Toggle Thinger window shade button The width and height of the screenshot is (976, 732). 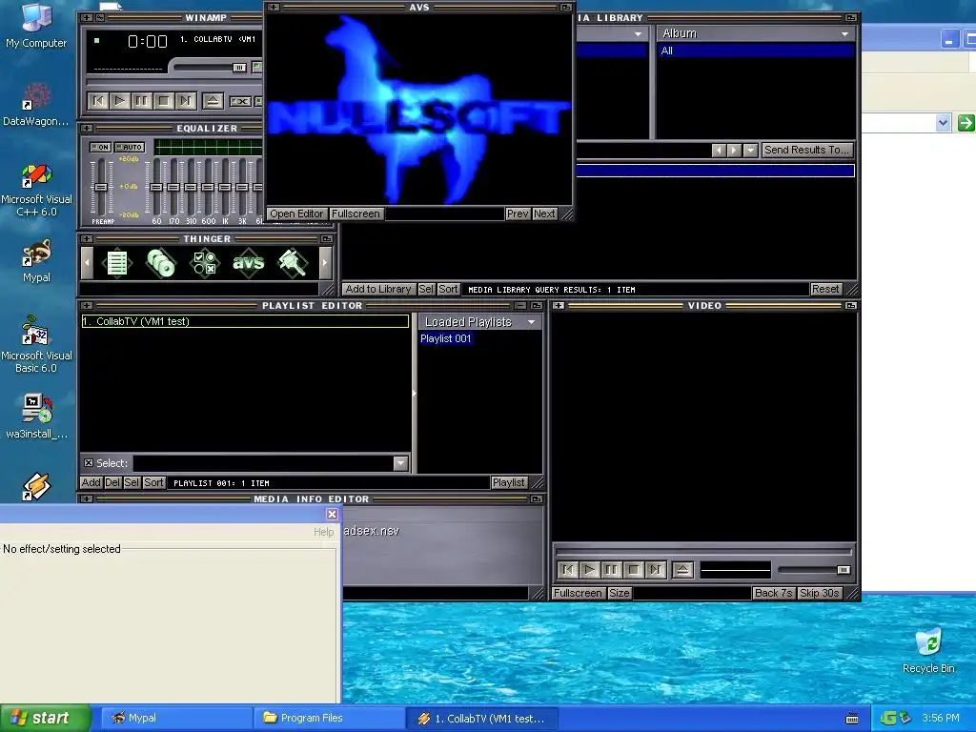327,239
